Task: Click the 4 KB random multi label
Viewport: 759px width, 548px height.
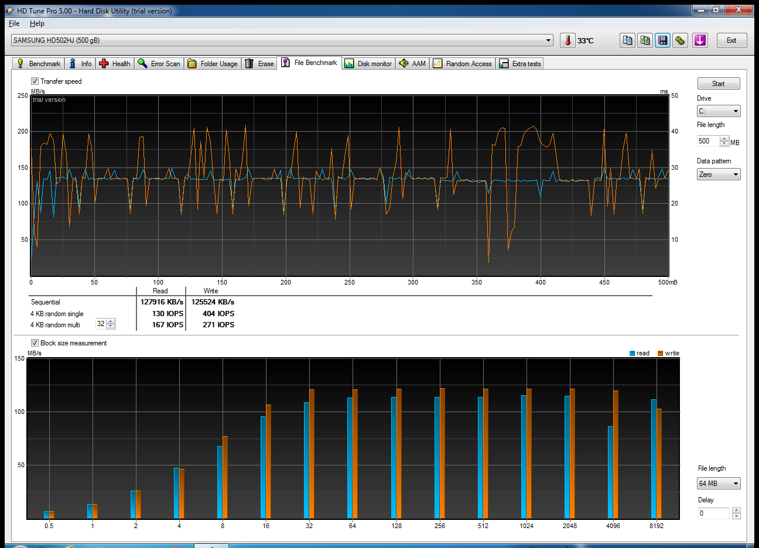Action: click(x=55, y=325)
